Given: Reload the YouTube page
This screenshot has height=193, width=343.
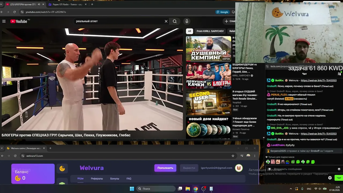Looking at the screenshot, I should pos(14,12).
